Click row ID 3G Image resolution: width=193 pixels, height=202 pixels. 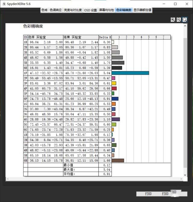pyautogui.click(x=26, y=114)
